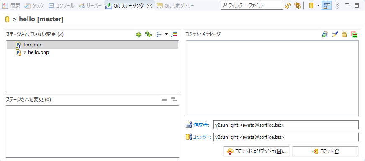This screenshot has width=365, height=161.
Task: Refresh the Git staging view
Action: pyautogui.click(x=288, y=5)
